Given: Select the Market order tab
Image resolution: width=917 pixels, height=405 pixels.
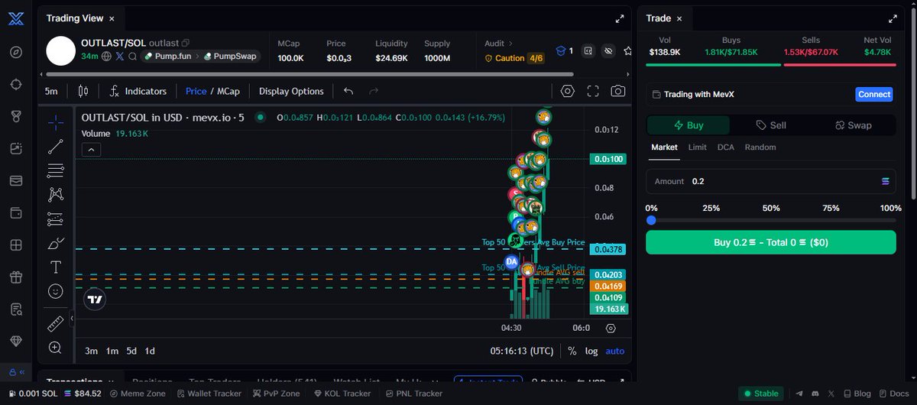Looking at the screenshot, I should (664, 147).
